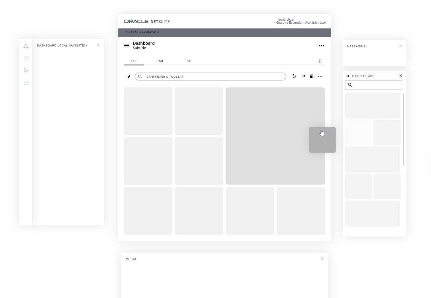Open the grid toolbar three-dots overflow menu
431x298 pixels.
click(320, 76)
